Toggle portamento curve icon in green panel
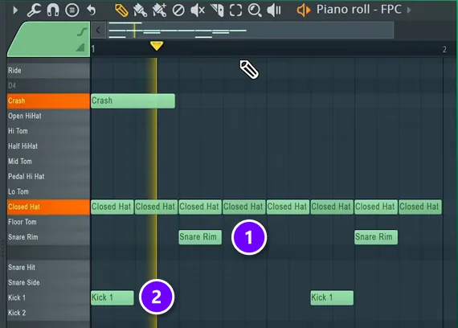 (82, 31)
